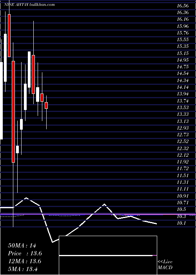The image size is (196, 275).
Task: Click the 15.15 price axis label
Action: 183,53
